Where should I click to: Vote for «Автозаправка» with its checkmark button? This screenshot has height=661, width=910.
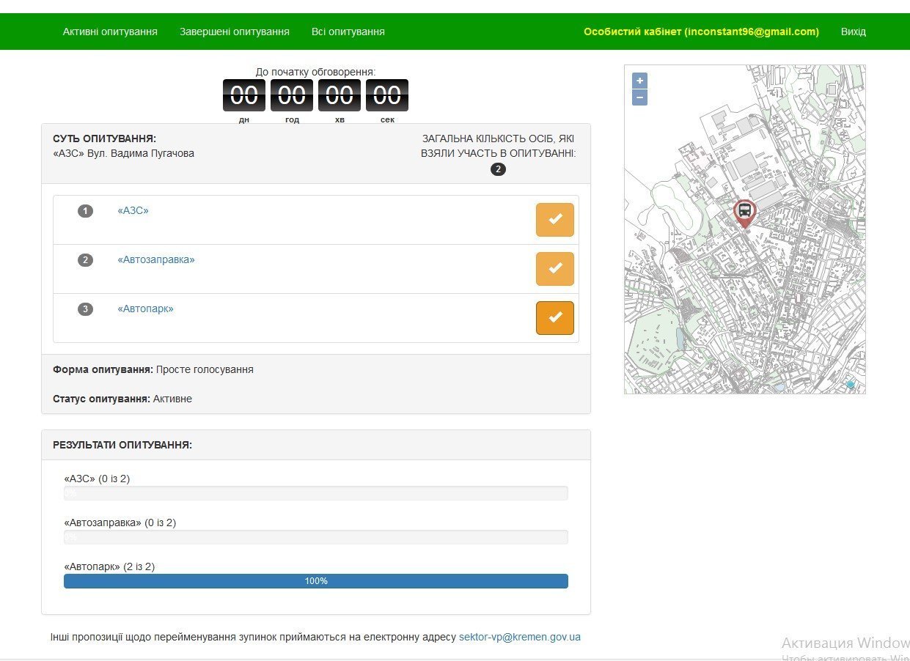point(554,269)
